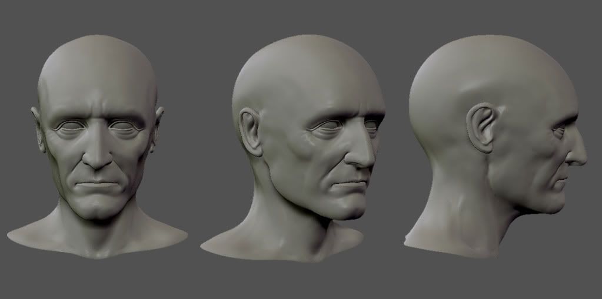This screenshot has height=299, width=602.
Task: Click the nose of the three-quarter head
Action: click(x=362, y=156)
